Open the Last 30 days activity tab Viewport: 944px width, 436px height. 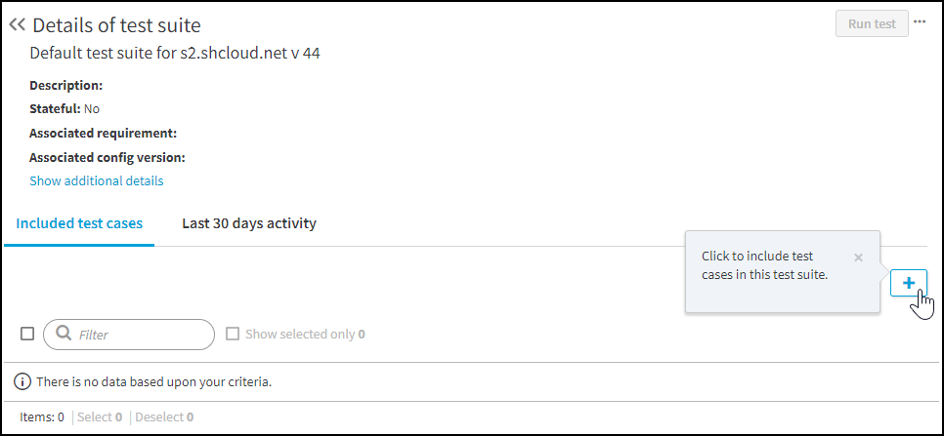(249, 223)
